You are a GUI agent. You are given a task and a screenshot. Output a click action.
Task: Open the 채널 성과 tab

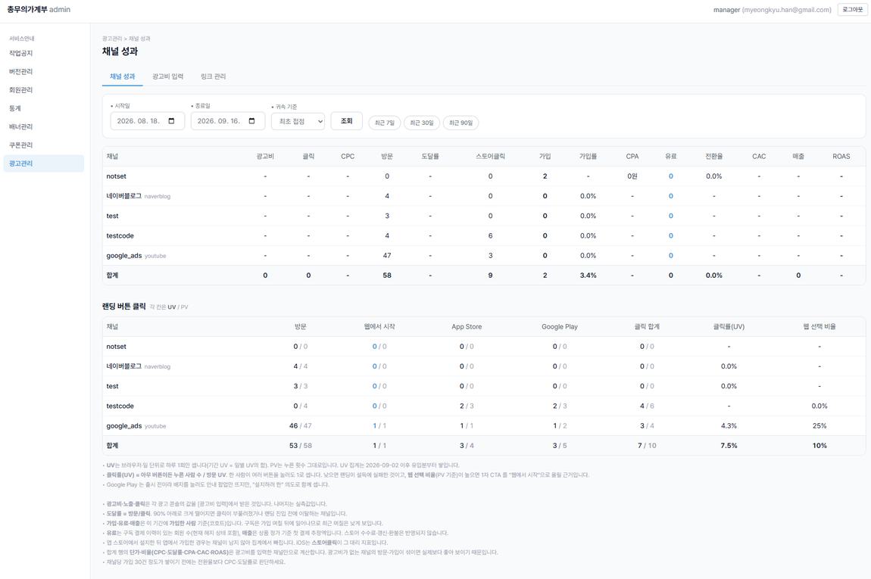coord(122,76)
